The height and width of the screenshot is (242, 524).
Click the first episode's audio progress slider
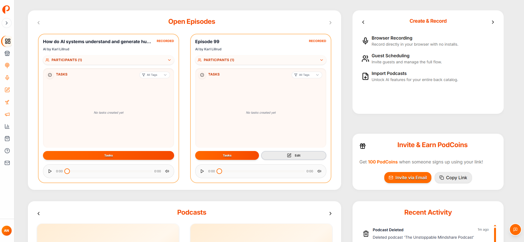point(111,171)
